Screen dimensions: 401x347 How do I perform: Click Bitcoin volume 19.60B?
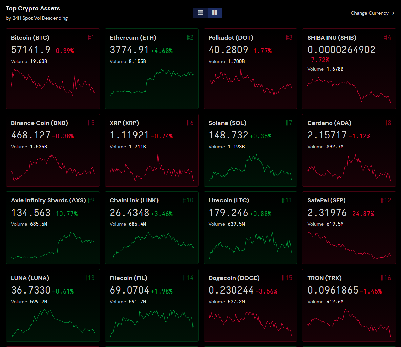click(x=38, y=61)
